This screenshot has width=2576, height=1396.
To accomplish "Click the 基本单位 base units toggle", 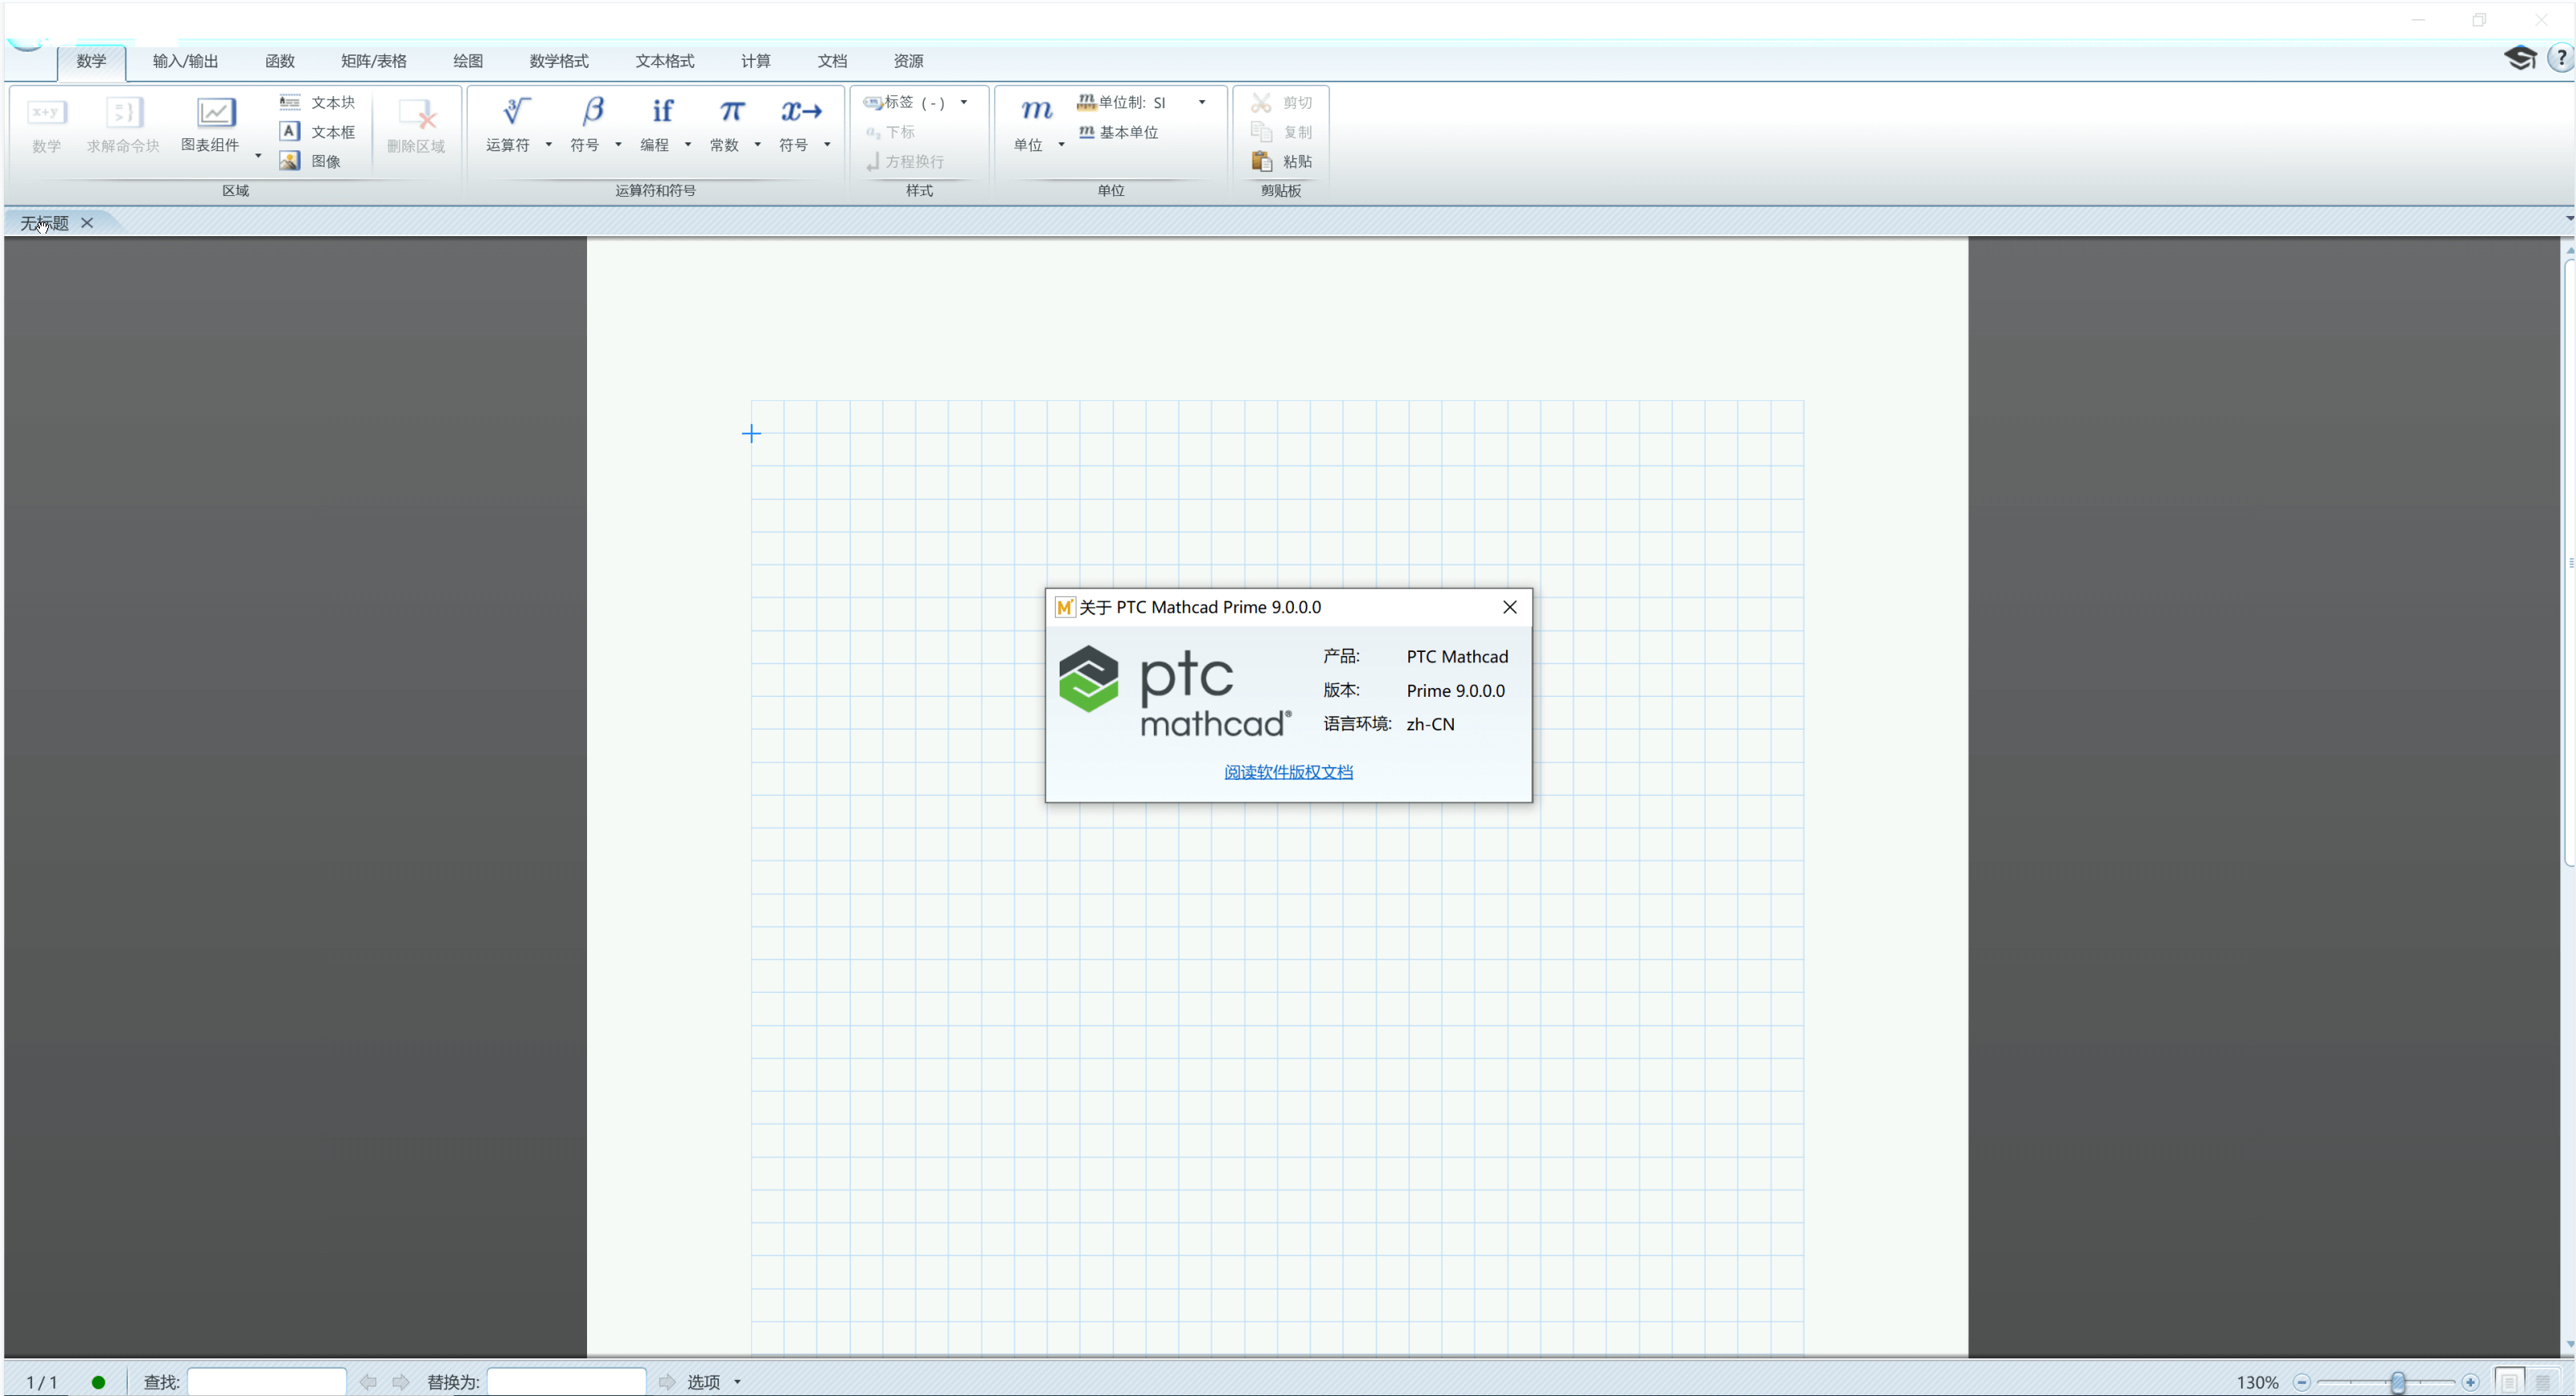I will click(x=1119, y=132).
